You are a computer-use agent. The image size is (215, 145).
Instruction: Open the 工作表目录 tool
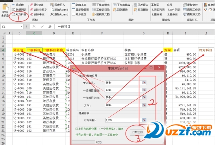101,10
